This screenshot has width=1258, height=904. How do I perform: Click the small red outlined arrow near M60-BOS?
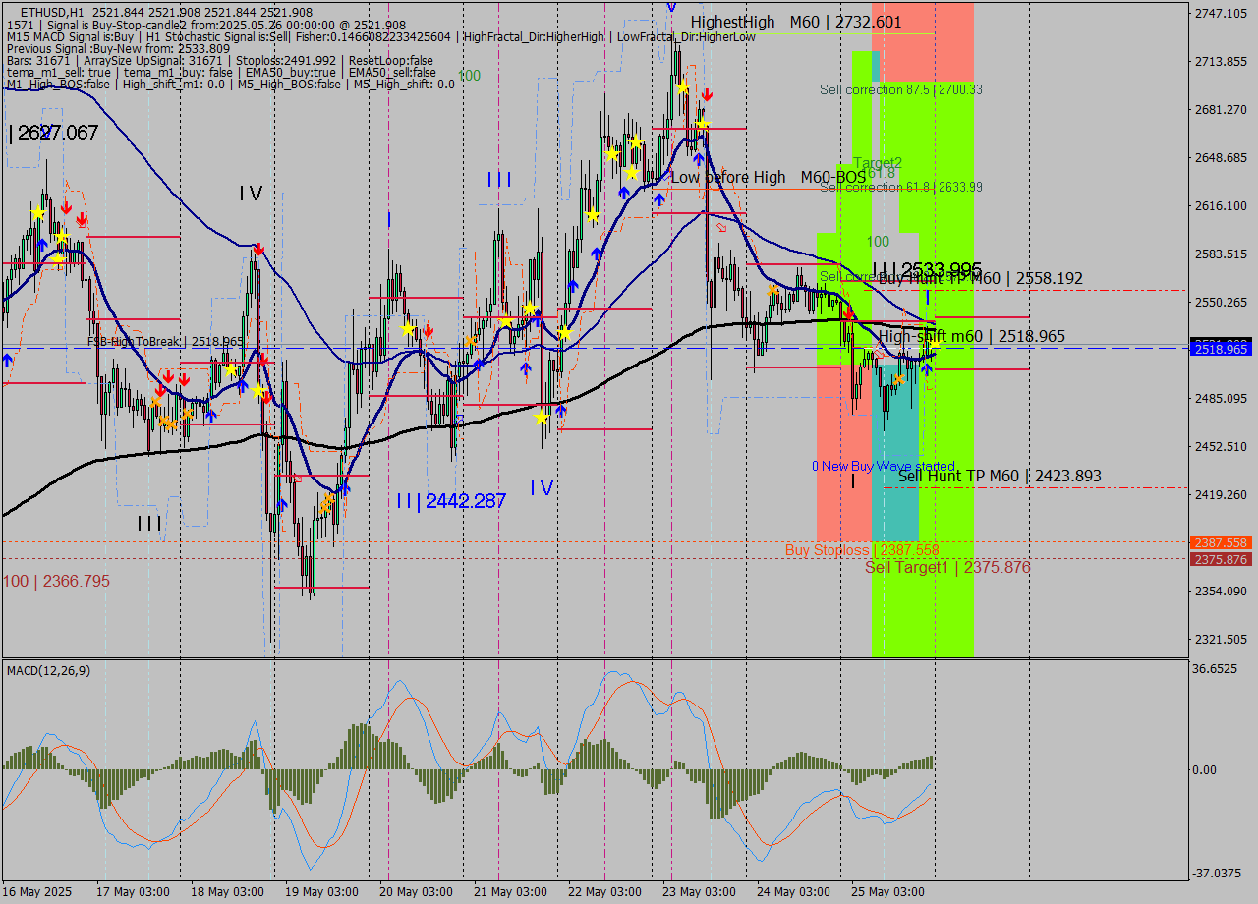pos(721,227)
